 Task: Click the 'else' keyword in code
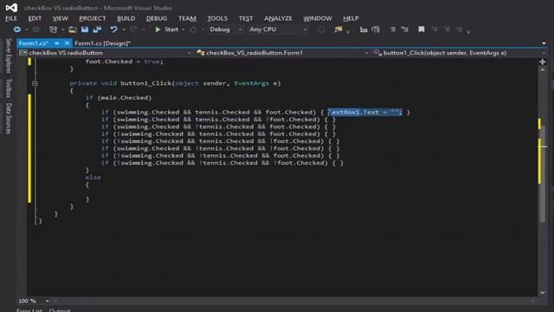click(93, 177)
